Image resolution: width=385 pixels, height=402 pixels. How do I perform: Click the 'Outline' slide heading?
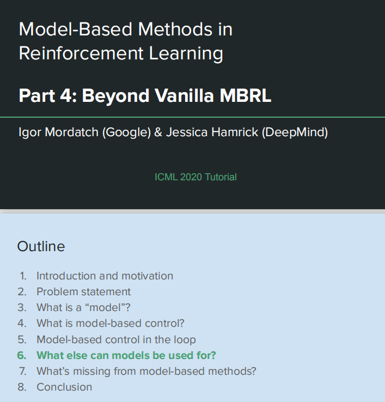41,246
